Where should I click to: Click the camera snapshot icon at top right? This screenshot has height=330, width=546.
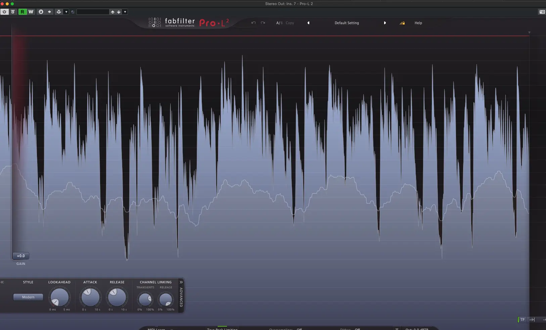click(542, 12)
